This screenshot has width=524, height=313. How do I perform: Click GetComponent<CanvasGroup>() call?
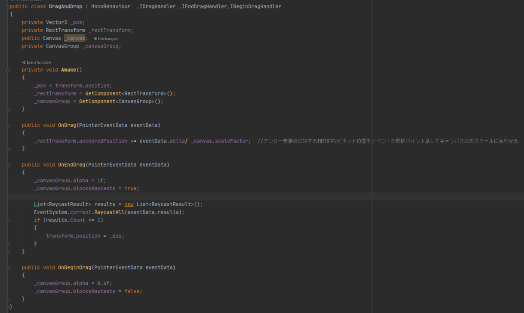coord(121,102)
